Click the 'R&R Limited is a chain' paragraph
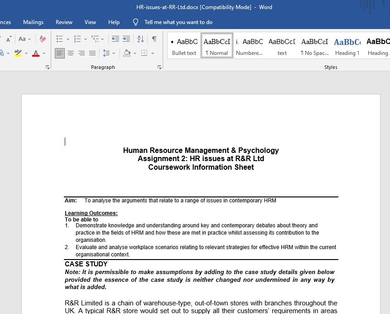This screenshot has height=314, width=390. coord(201,307)
